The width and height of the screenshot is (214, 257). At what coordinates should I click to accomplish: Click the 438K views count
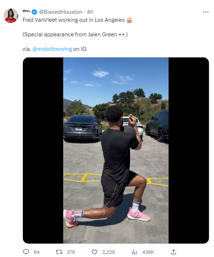tap(148, 252)
